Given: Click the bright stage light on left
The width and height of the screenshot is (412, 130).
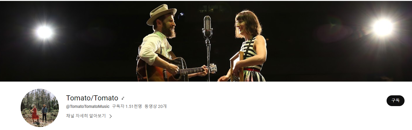Looking at the screenshot, I should [x=44, y=32].
